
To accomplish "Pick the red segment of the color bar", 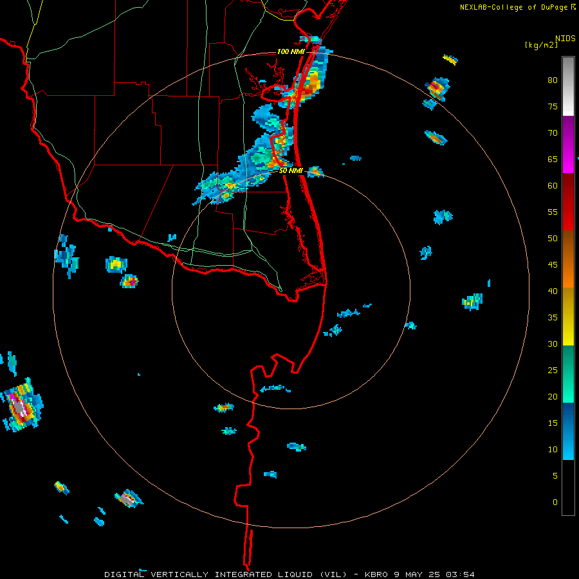I will (x=568, y=201).
